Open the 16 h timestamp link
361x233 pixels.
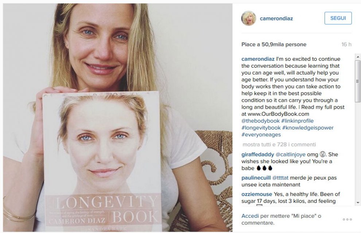pyautogui.click(x=346, y=44)
